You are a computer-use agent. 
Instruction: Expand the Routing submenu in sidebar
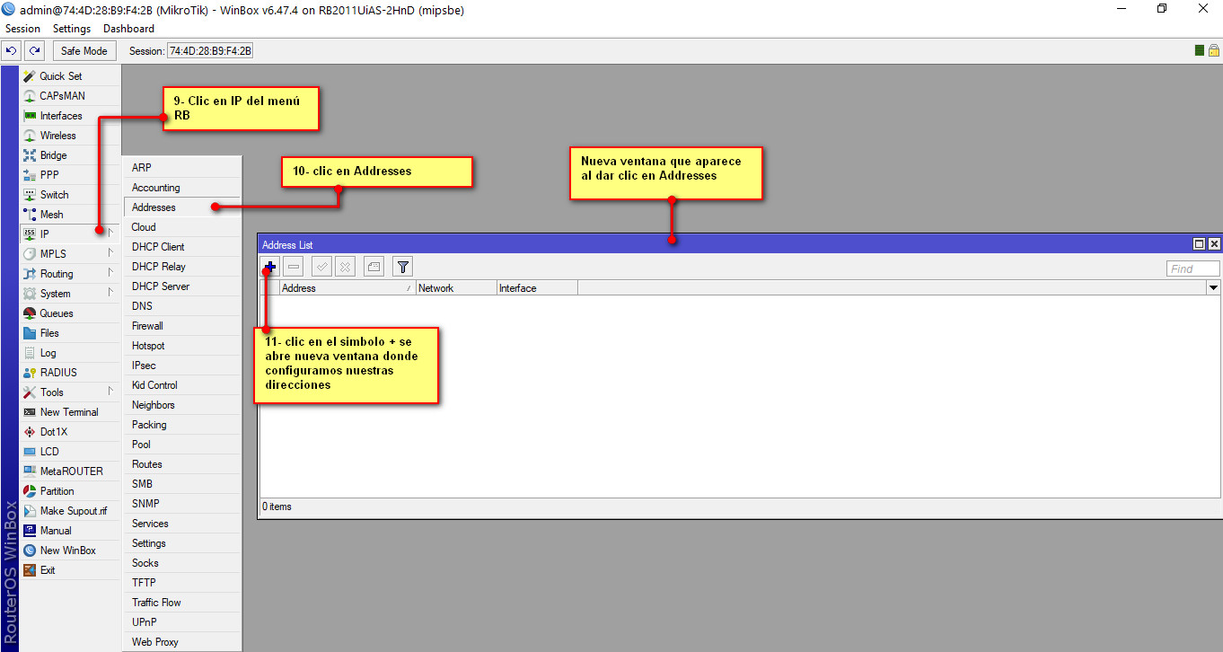tap(57, 274)
